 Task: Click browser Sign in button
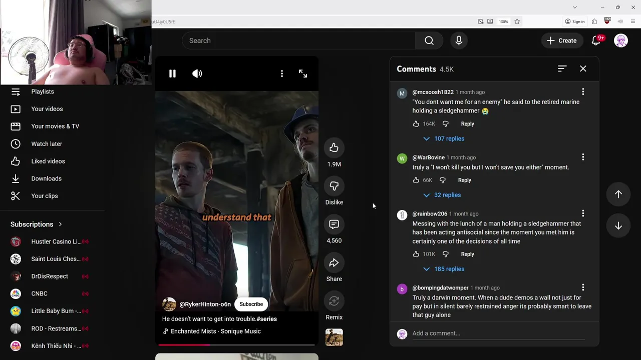(575, 21)
